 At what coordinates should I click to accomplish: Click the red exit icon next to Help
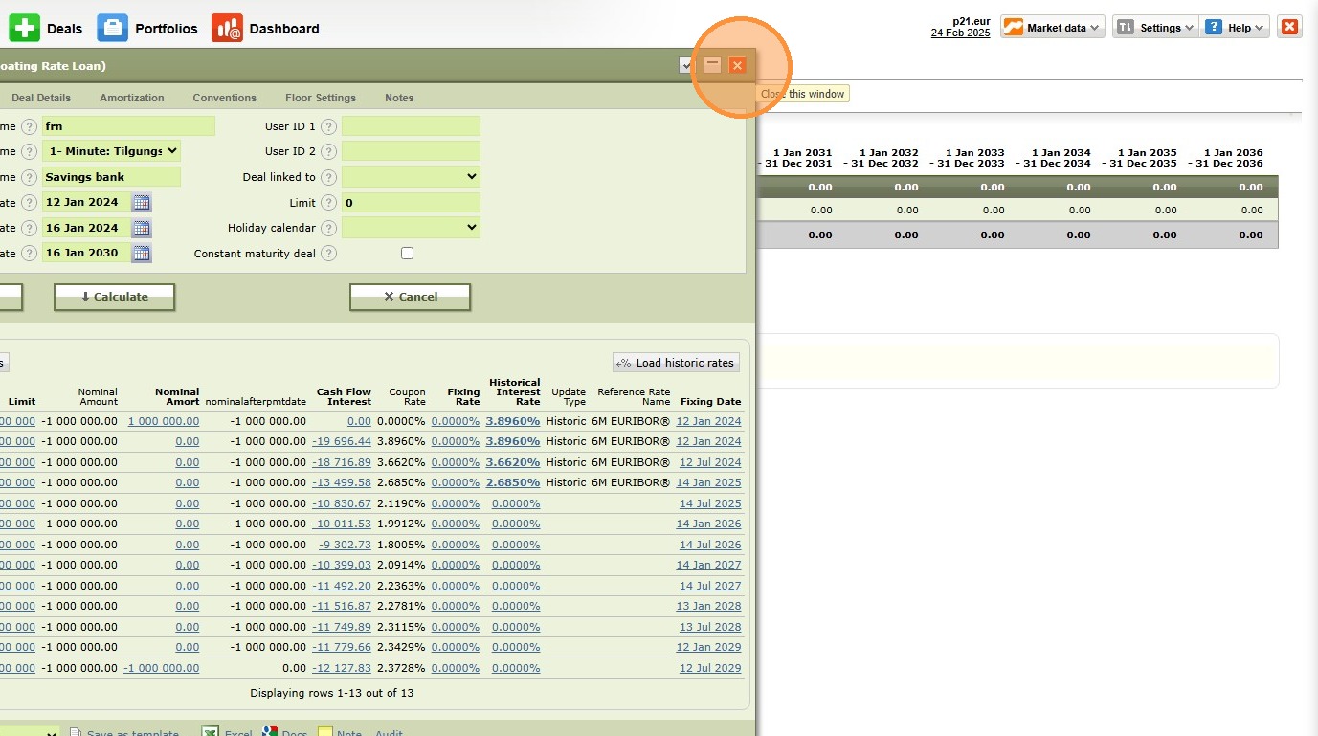point(1289,27)
